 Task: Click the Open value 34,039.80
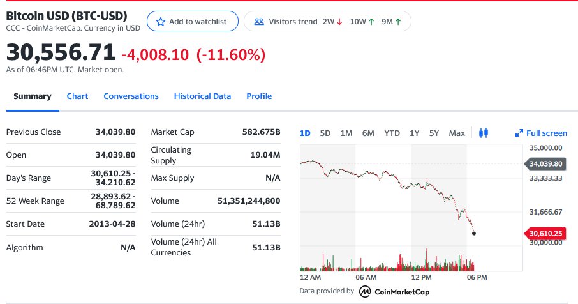tap(115, 155)
